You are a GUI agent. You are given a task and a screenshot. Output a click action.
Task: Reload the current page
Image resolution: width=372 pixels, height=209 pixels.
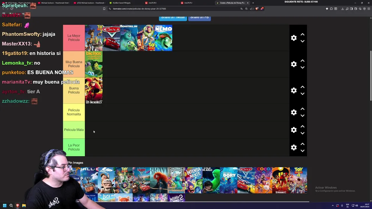[x=12, y=9]
